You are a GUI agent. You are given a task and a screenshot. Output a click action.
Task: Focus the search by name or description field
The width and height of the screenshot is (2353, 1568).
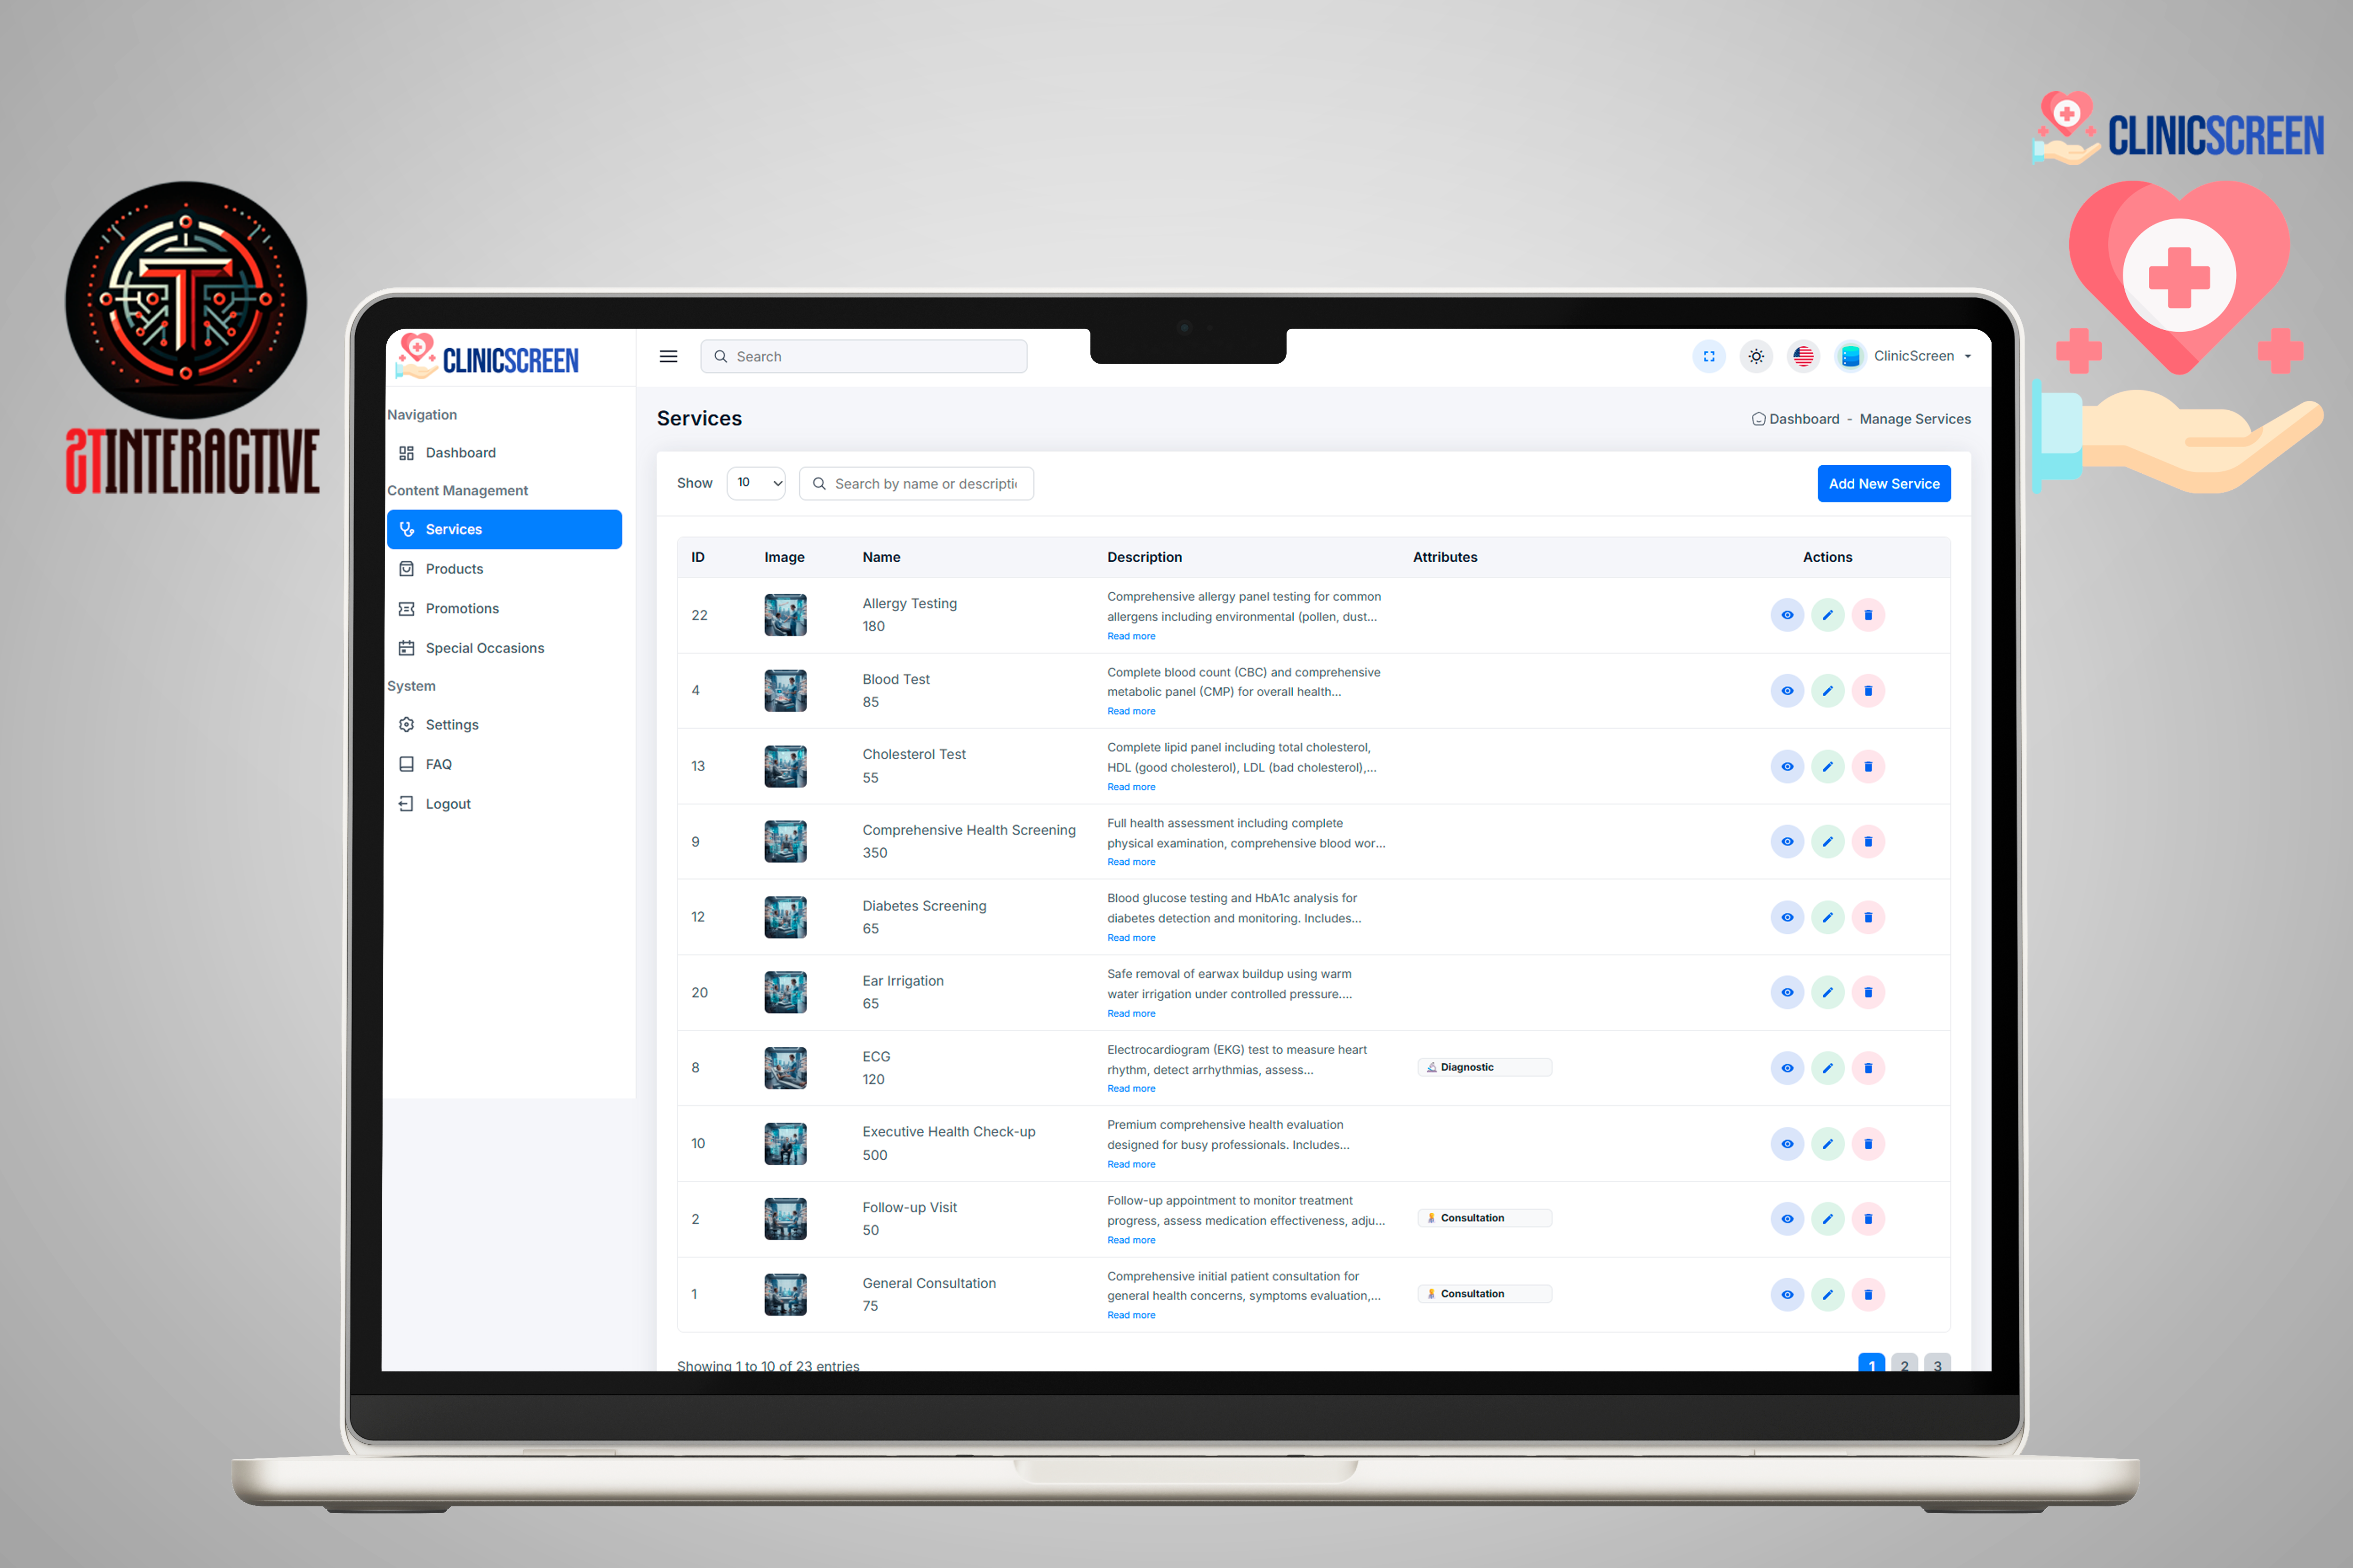[x=924, y=484]
